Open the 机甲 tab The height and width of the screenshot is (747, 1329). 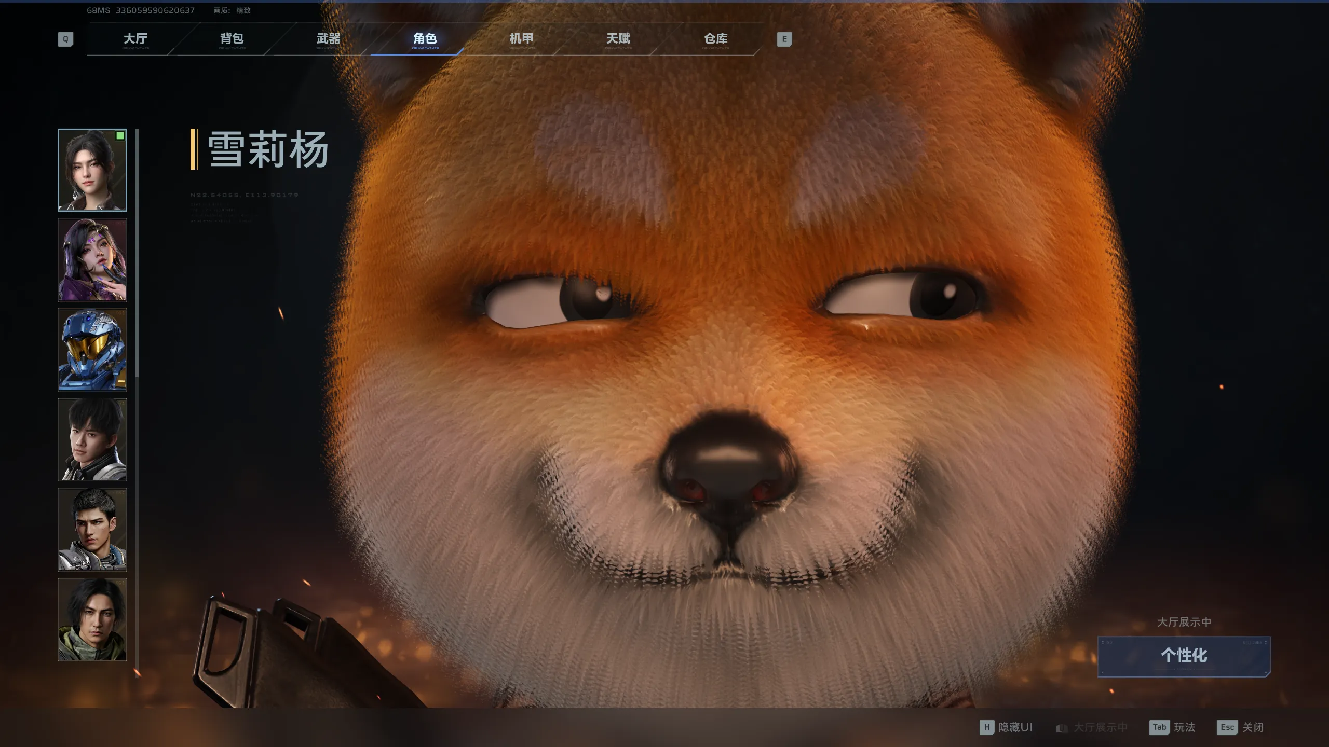pyautogui.click(x=522, y=39)
